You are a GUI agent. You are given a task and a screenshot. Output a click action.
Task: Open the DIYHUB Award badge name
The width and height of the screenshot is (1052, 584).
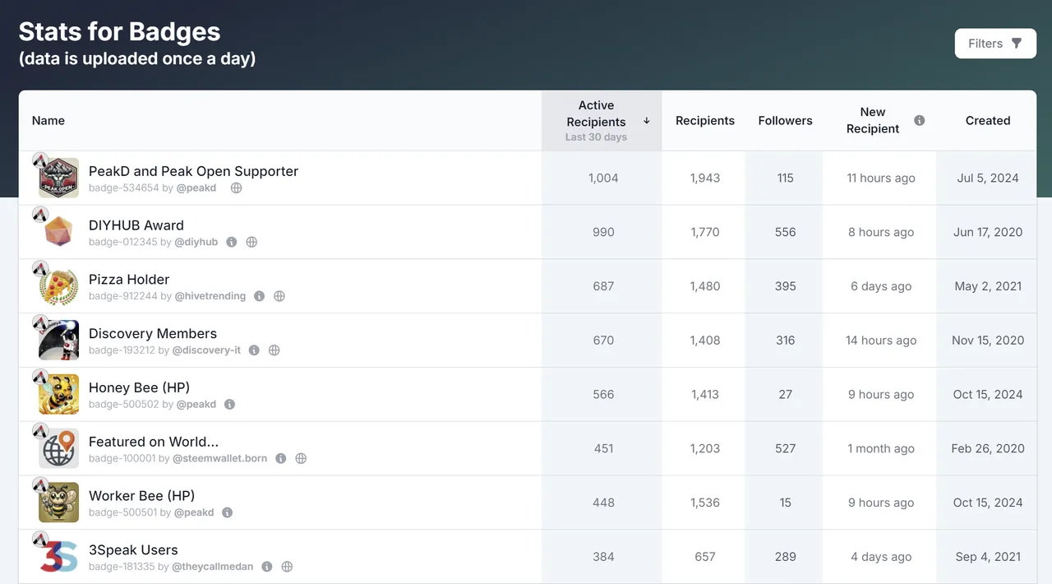(x=136, y=225)
